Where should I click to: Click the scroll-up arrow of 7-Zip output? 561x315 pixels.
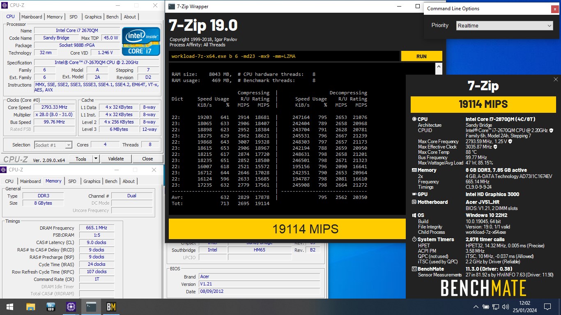tap(439, 67)
